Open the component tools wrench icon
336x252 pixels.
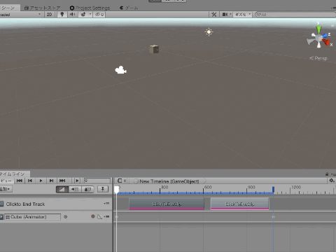click(x=214, y=15)
